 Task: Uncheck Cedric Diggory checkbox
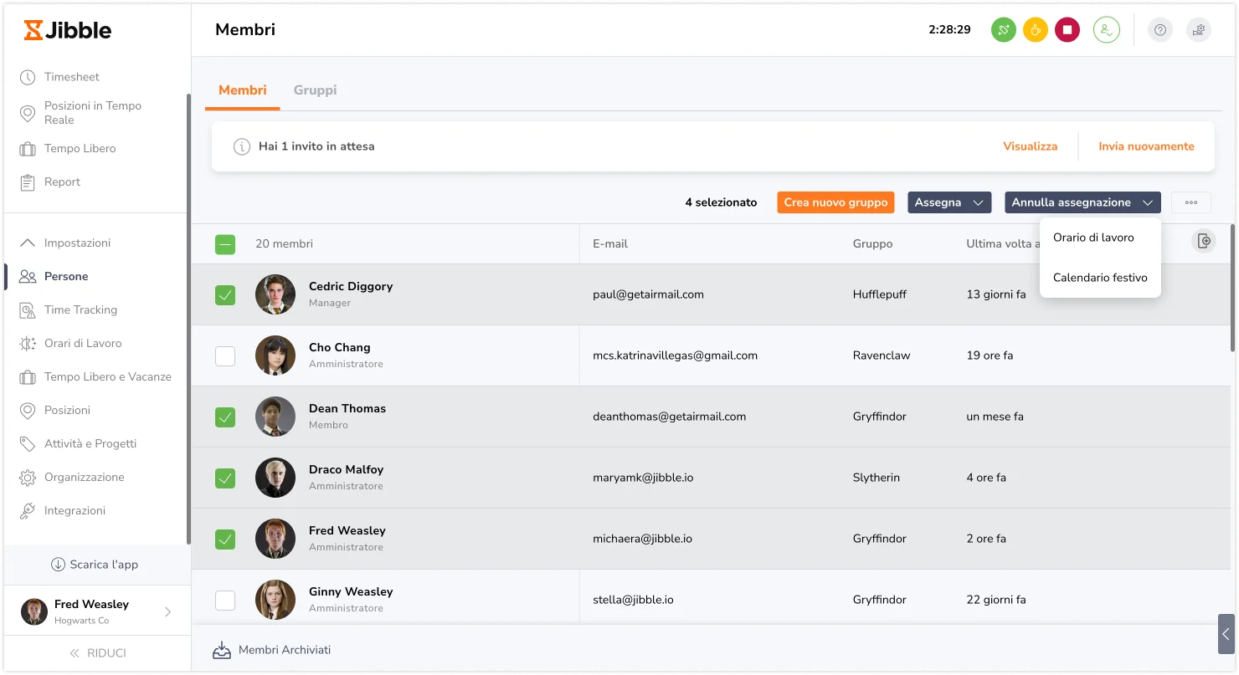tap(225, 295)
